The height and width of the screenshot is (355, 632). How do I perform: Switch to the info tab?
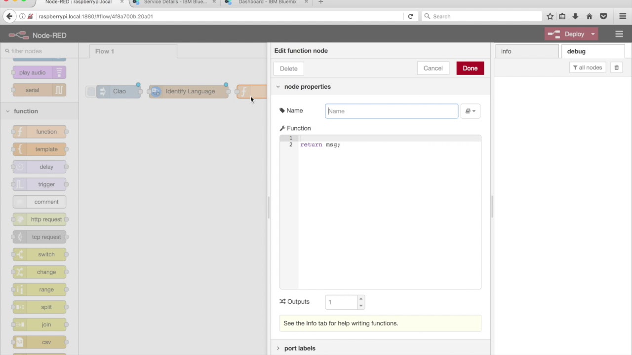pos(527,51)
